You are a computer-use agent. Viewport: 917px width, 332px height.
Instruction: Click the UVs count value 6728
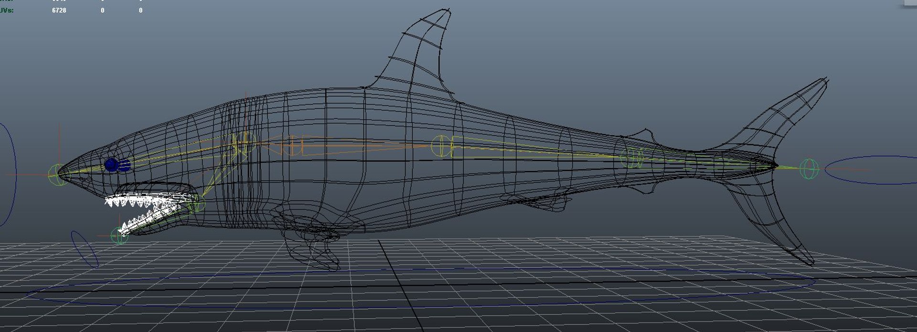click(59, 10)
